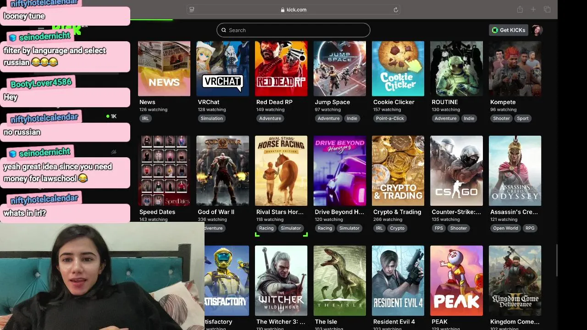This screenshot has height=330, width=587.
Task: Open the Resident Evil 4 cover
Action: pyautogui.click(x=398, y=280)
